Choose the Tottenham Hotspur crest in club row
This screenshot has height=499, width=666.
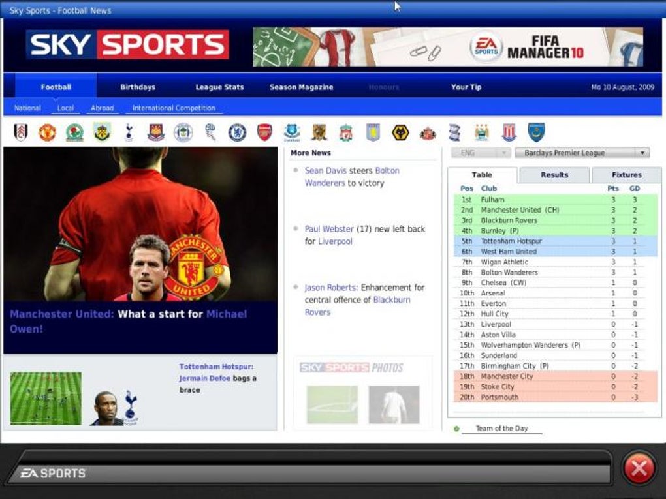129,132
